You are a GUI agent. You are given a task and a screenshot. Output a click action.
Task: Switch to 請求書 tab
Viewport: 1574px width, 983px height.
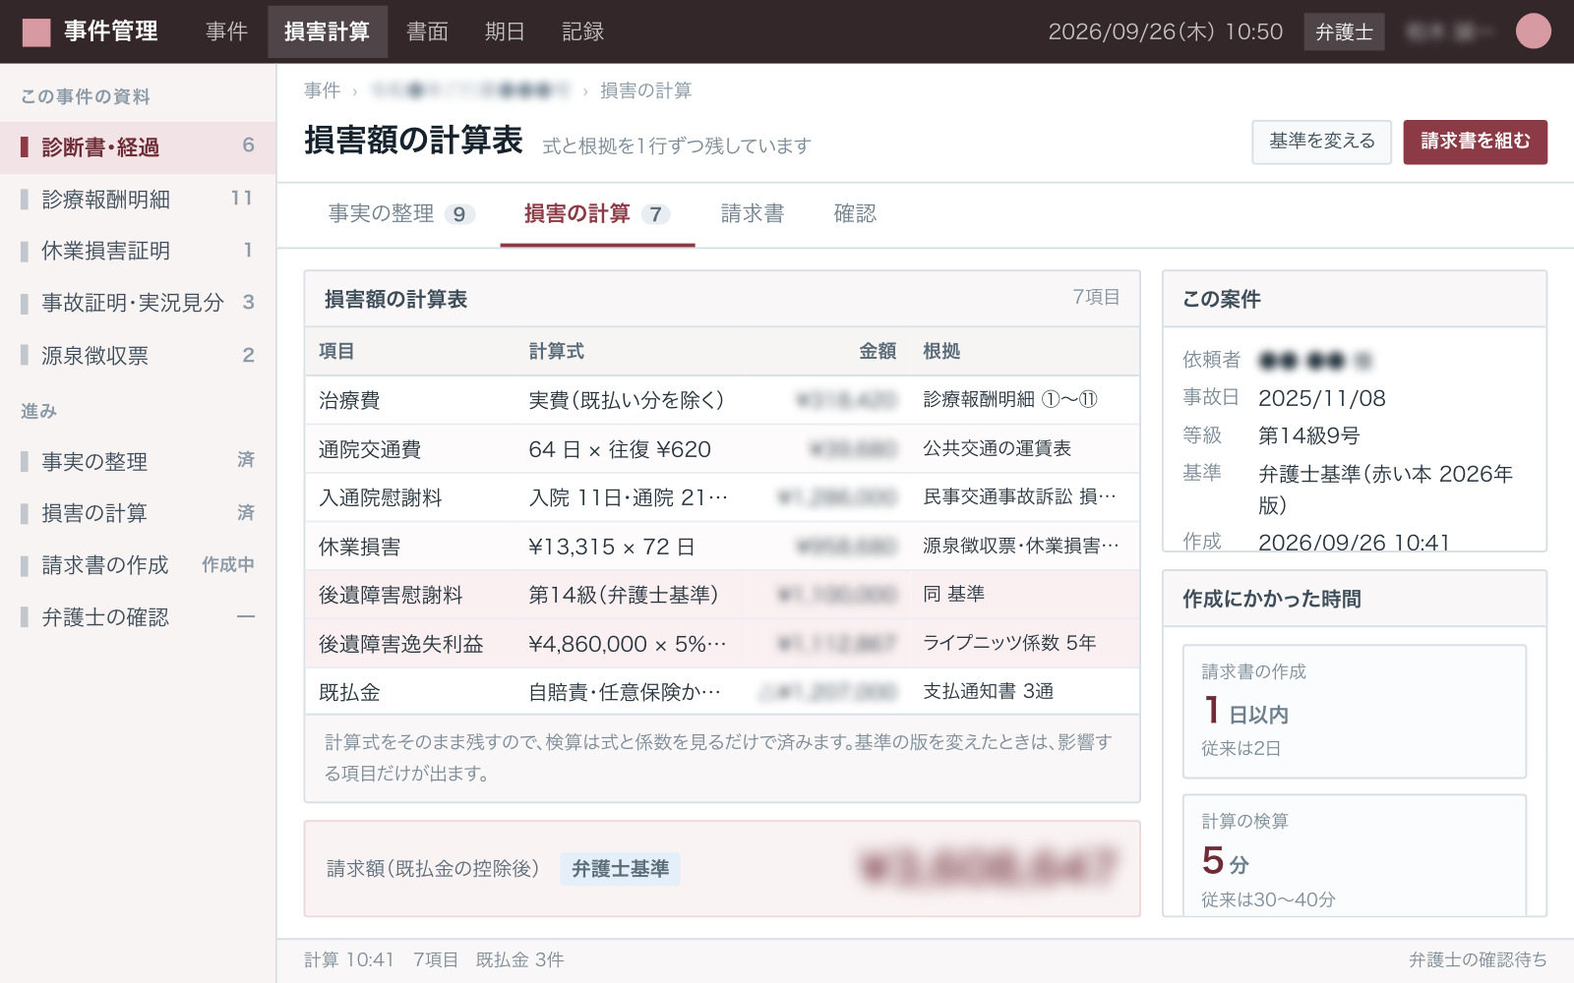point(753,214)
